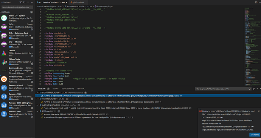
Task: Select ERROR_IGNORE not handled in switch warning
Action: 117,115
